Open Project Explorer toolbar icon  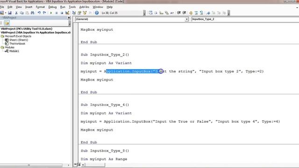point(74,13)
